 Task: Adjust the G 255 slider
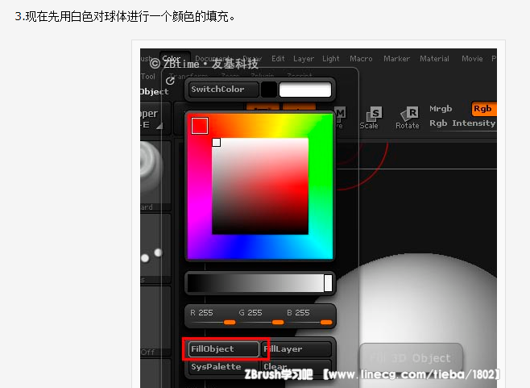(x=261, y=317)
